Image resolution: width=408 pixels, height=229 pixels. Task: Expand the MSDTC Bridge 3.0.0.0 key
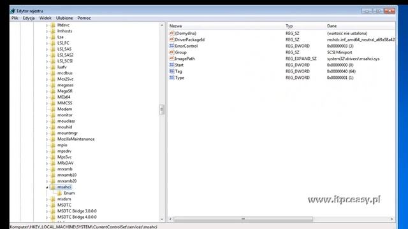click(x=47, y=211)
